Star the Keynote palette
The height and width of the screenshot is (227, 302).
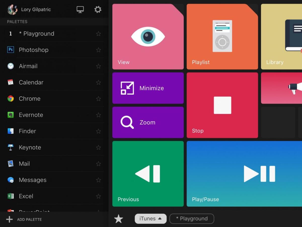98,148
